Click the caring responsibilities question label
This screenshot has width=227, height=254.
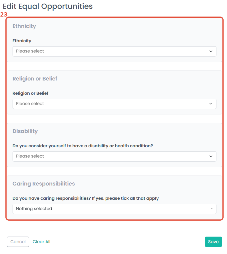click(86, 198)
